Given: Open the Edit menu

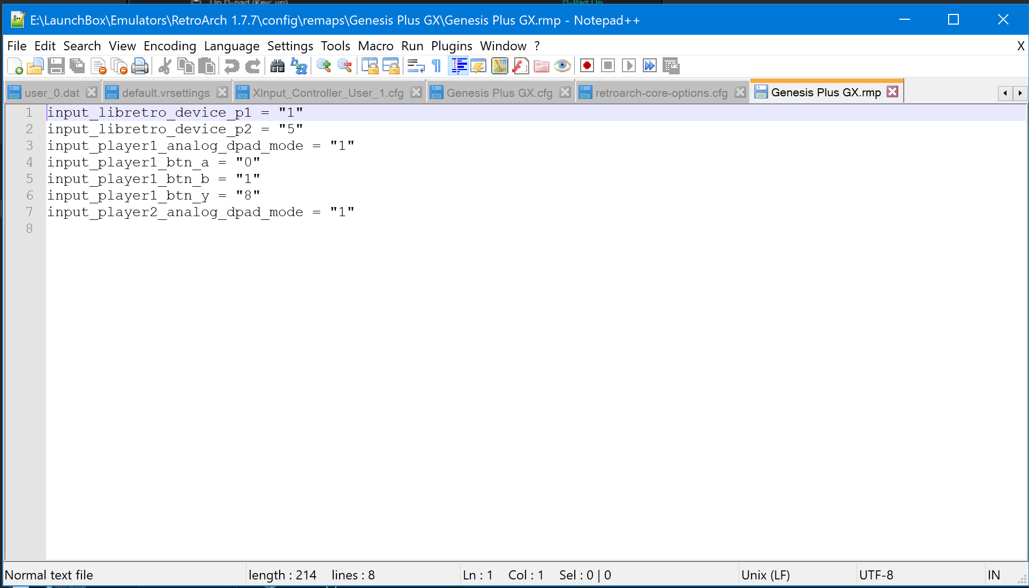Looking at the screenshot, I should 45,46.
